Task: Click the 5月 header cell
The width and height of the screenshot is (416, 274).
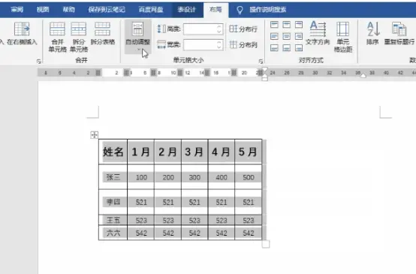Action: pyautogui.click(x=249, y=152)
